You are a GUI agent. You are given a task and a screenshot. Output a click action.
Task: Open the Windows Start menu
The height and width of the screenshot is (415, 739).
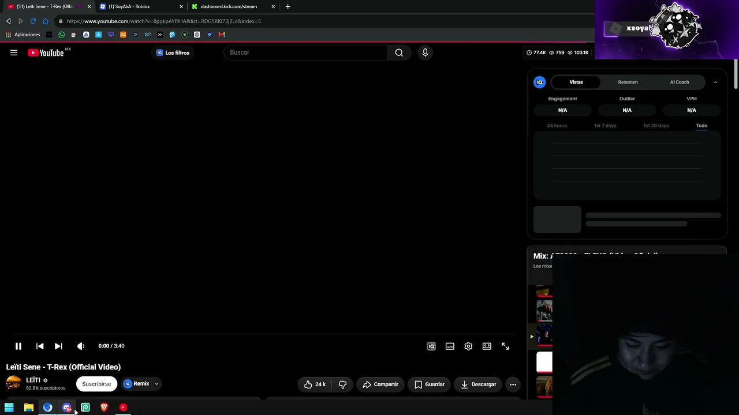9,408
